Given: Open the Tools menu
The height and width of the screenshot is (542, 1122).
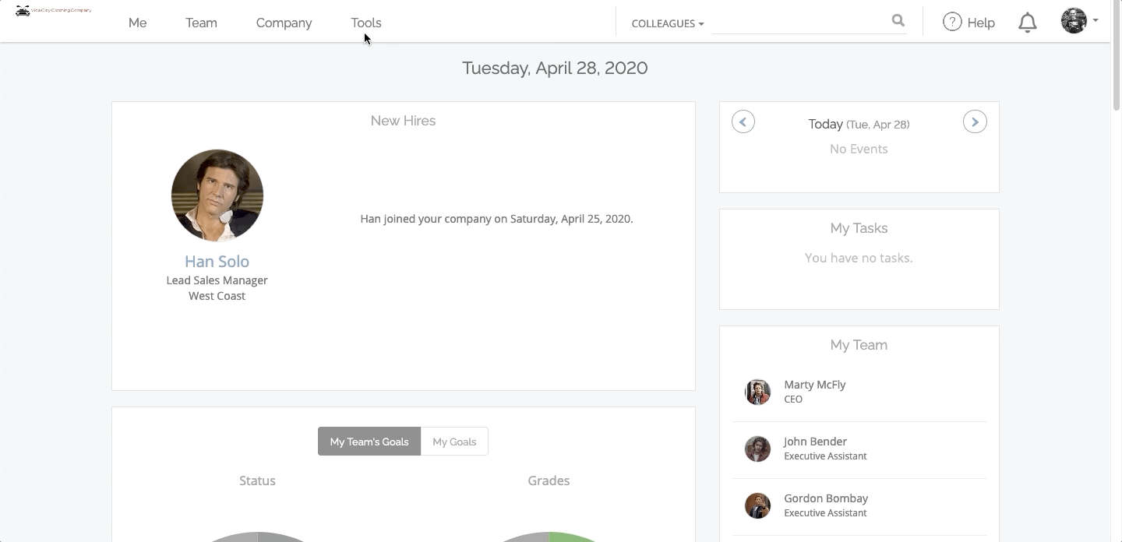Looking at the screenshot, I should tap(366, 23).
